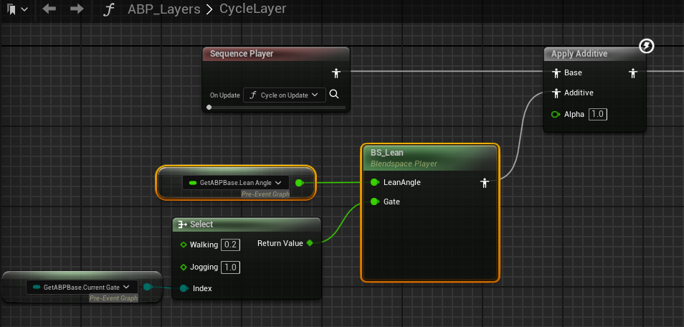Click the Jogging option pin

pyautogui.click(x=184, y=267)
